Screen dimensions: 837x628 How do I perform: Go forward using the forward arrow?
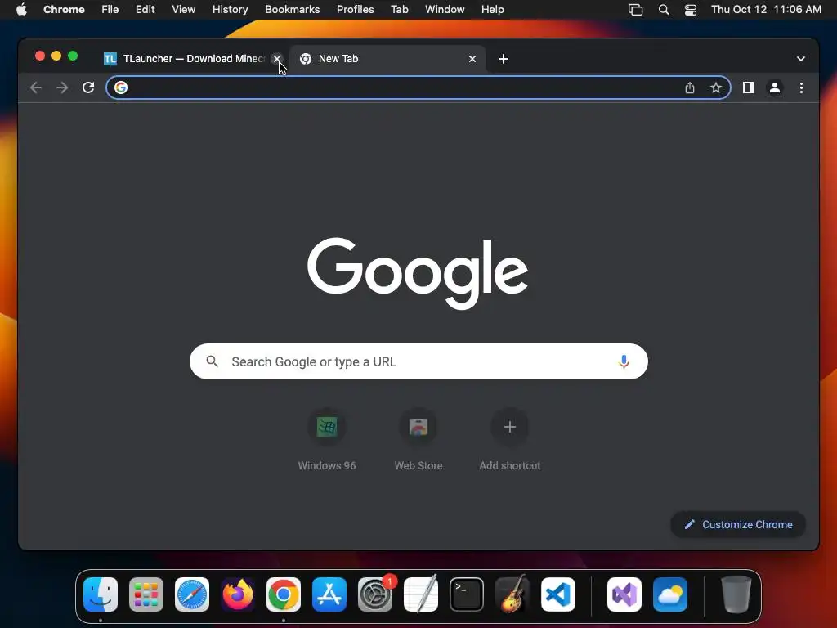(62, 87)
